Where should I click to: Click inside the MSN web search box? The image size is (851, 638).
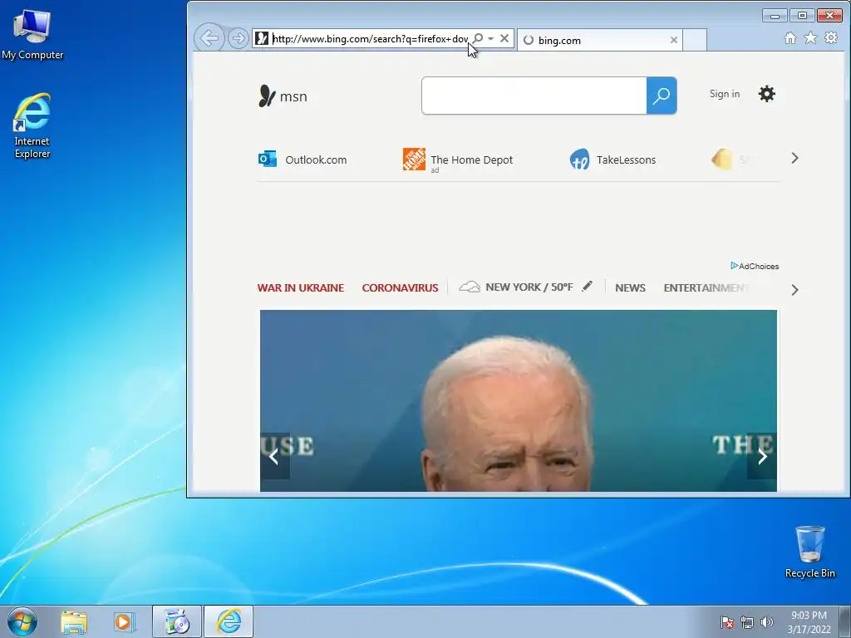click(534, 96)
